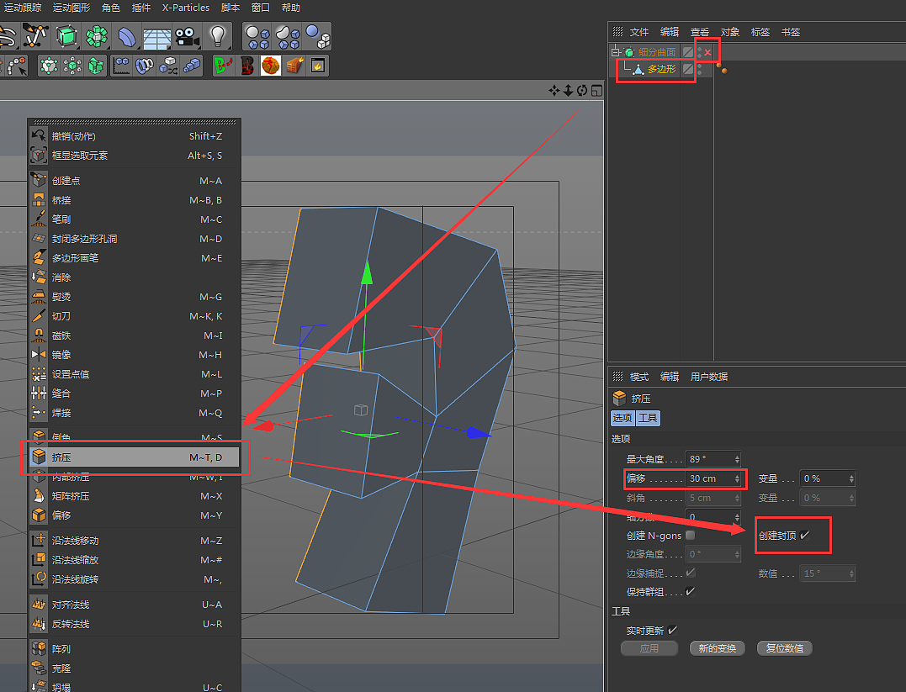
Task: Click the step effector staircase cubes icon
Action: 191,66
